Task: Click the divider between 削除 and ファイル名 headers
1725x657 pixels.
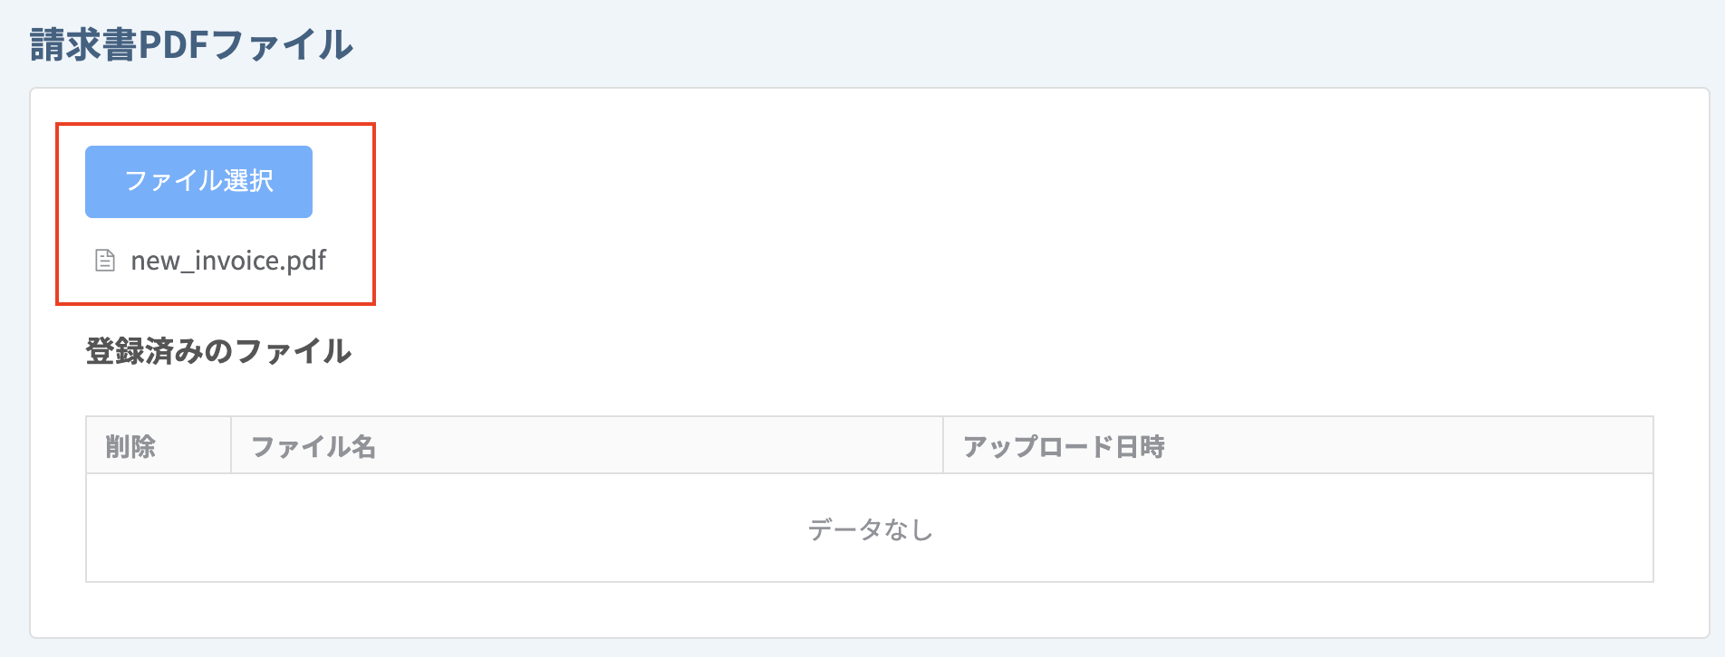Action: 231,445
